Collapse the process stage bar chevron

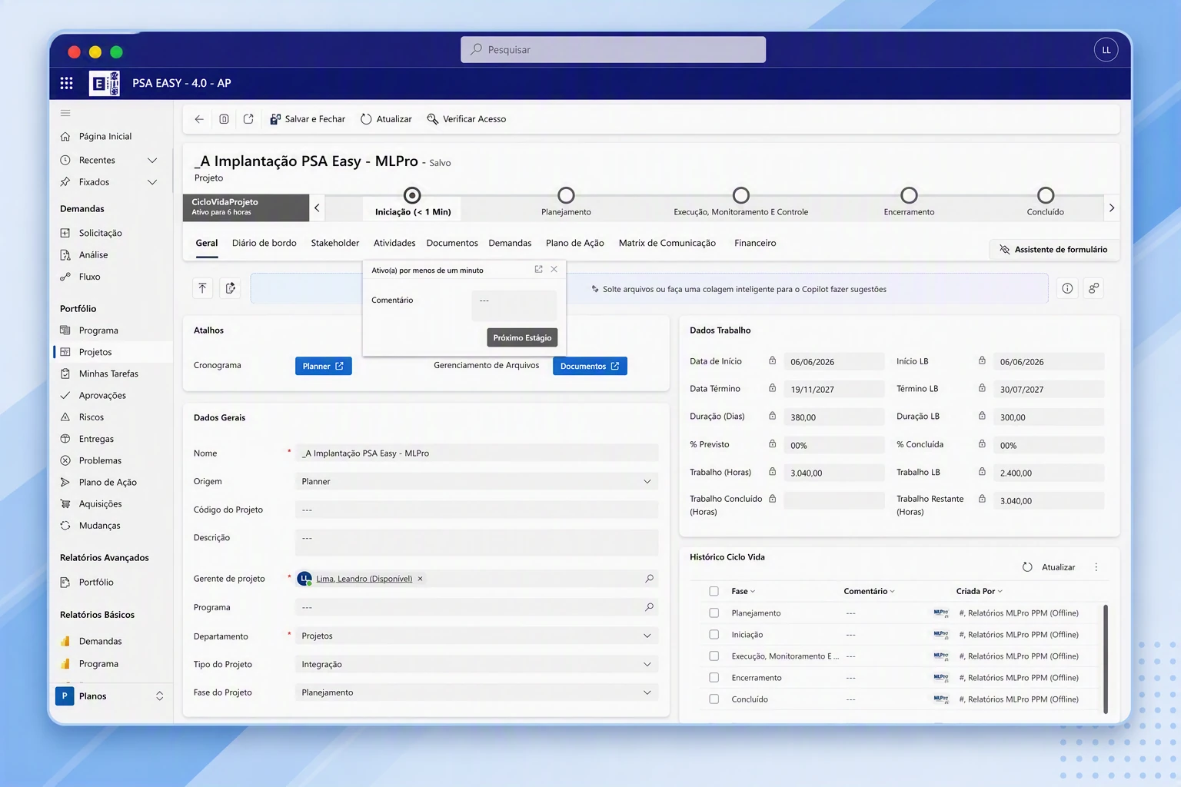click(317, 208)
